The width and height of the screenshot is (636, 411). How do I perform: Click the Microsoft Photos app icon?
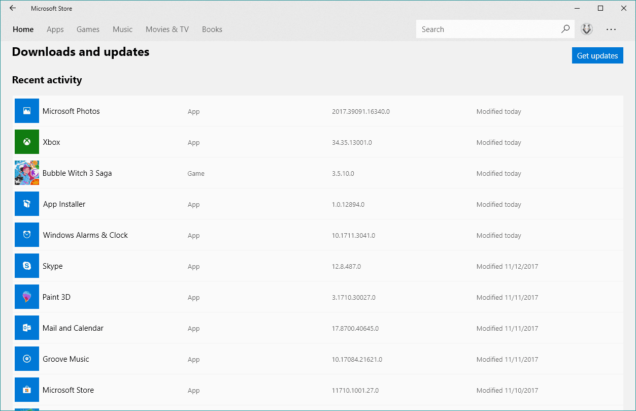pyautogui.click(x=27, y=111)
